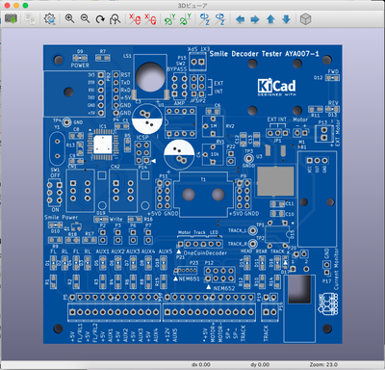Move the board view left
The image size is (385, 370).
240,19
